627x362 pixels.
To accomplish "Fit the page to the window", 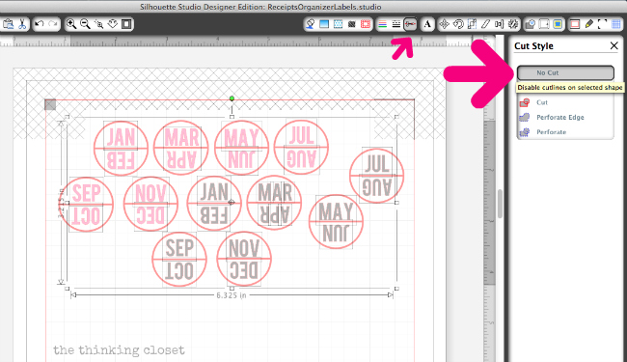I will coord(126,24).
